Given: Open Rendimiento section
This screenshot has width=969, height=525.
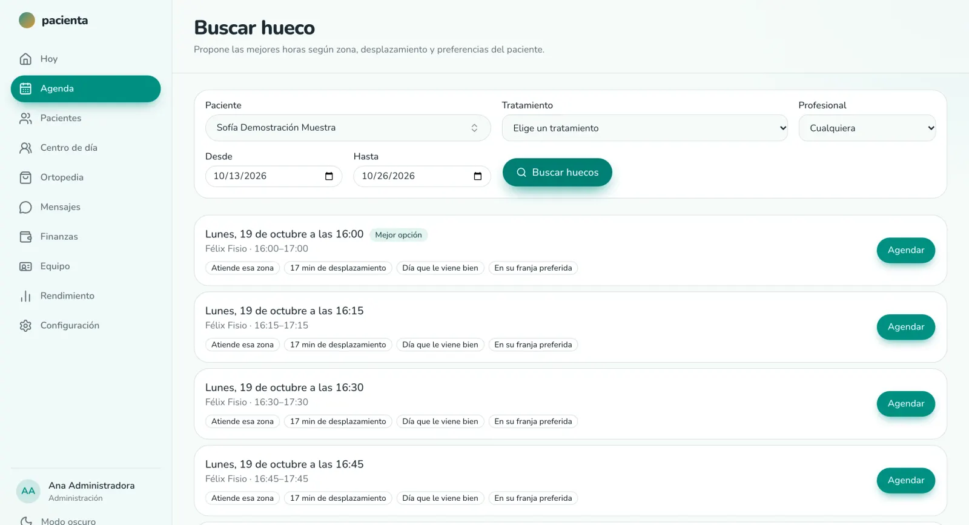Looking at the screenshot, I should pos(85,296).
